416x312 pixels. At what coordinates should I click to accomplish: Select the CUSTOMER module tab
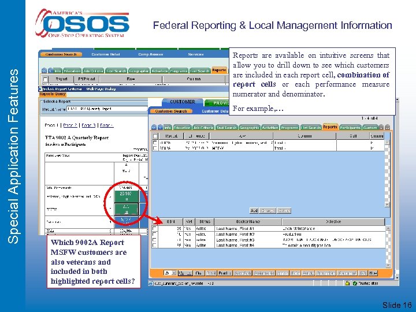point(183,102)
